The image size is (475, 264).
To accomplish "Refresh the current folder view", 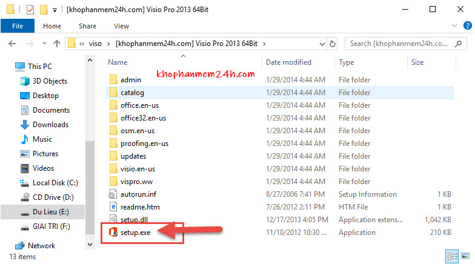I will [x=332, y=44].
